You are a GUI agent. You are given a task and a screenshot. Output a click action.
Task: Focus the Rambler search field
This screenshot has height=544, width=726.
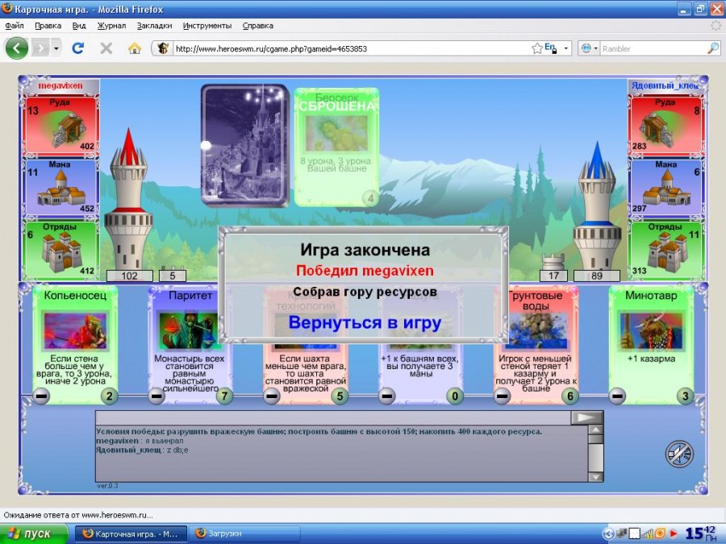coord(653,48)
